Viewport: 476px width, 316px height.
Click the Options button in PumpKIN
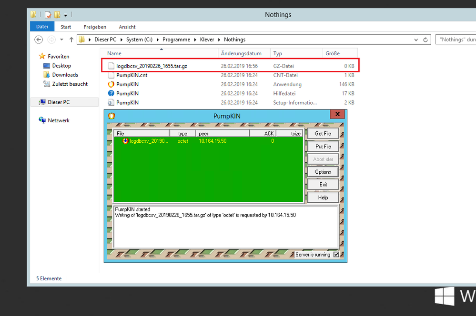(323, 172)
